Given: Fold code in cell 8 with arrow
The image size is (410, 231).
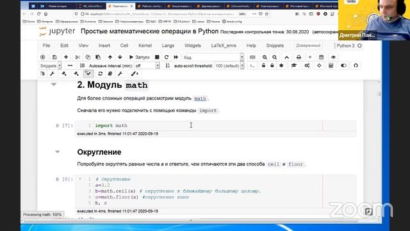Looking at the screenshot, I should [x=80, y=179].
